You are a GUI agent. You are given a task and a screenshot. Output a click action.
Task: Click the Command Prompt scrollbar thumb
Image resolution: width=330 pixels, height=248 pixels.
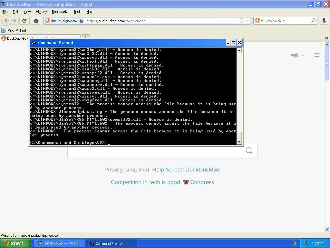(239, 136)
